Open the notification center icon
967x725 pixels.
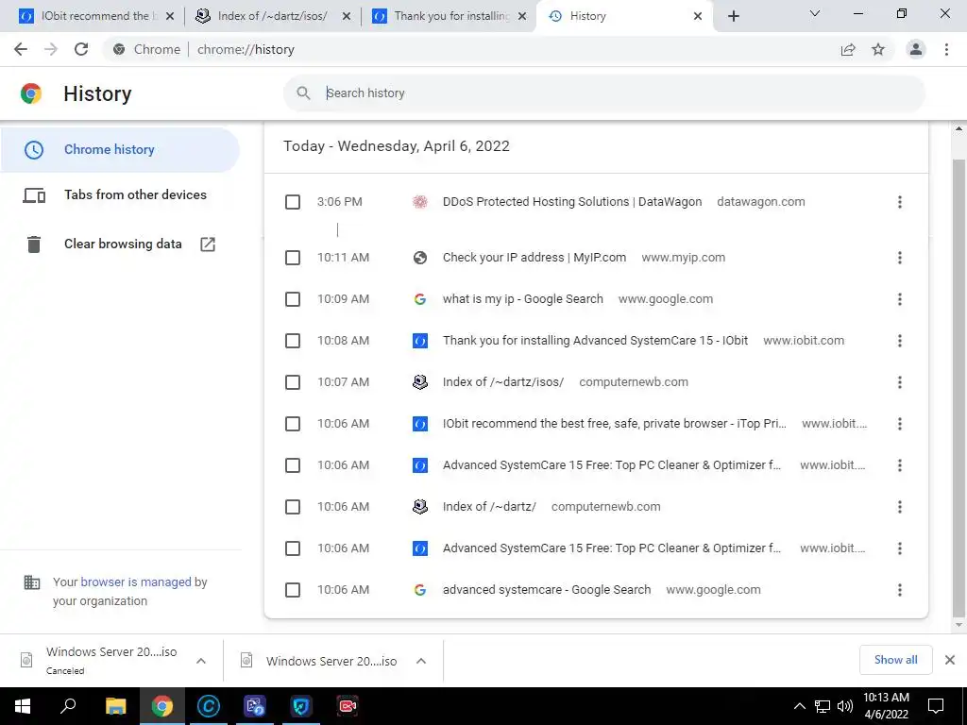[936, 706]
